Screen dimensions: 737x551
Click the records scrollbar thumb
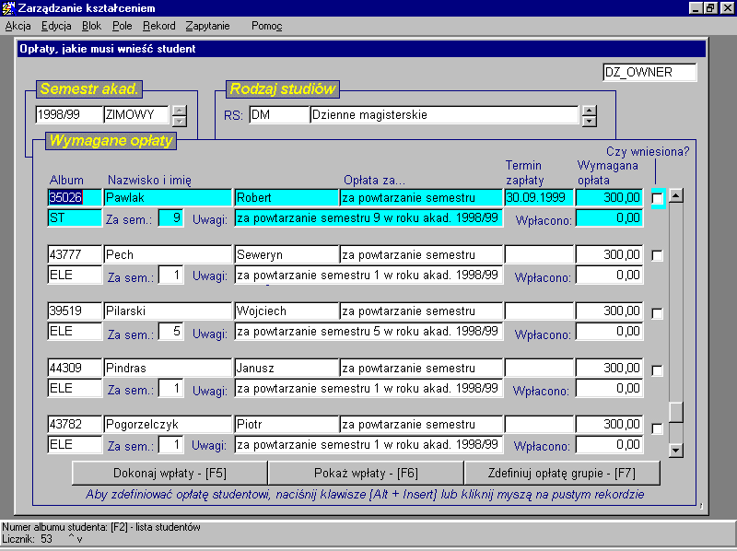tap(676, 412)
